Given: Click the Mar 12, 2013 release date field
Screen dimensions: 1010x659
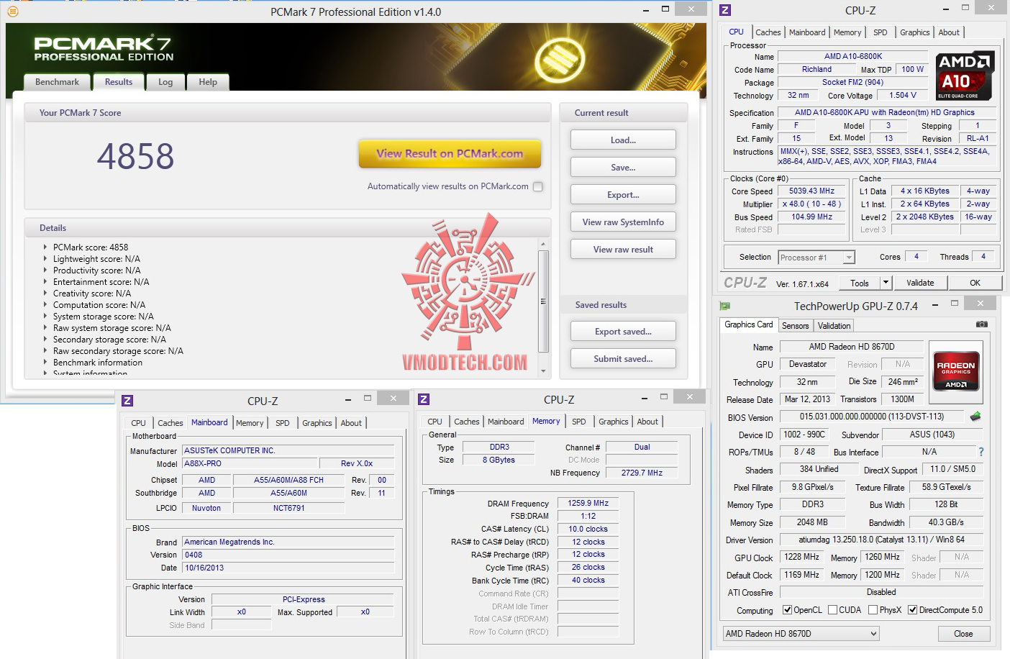Looking at the screenshot, I should click(x=807, y=399).
